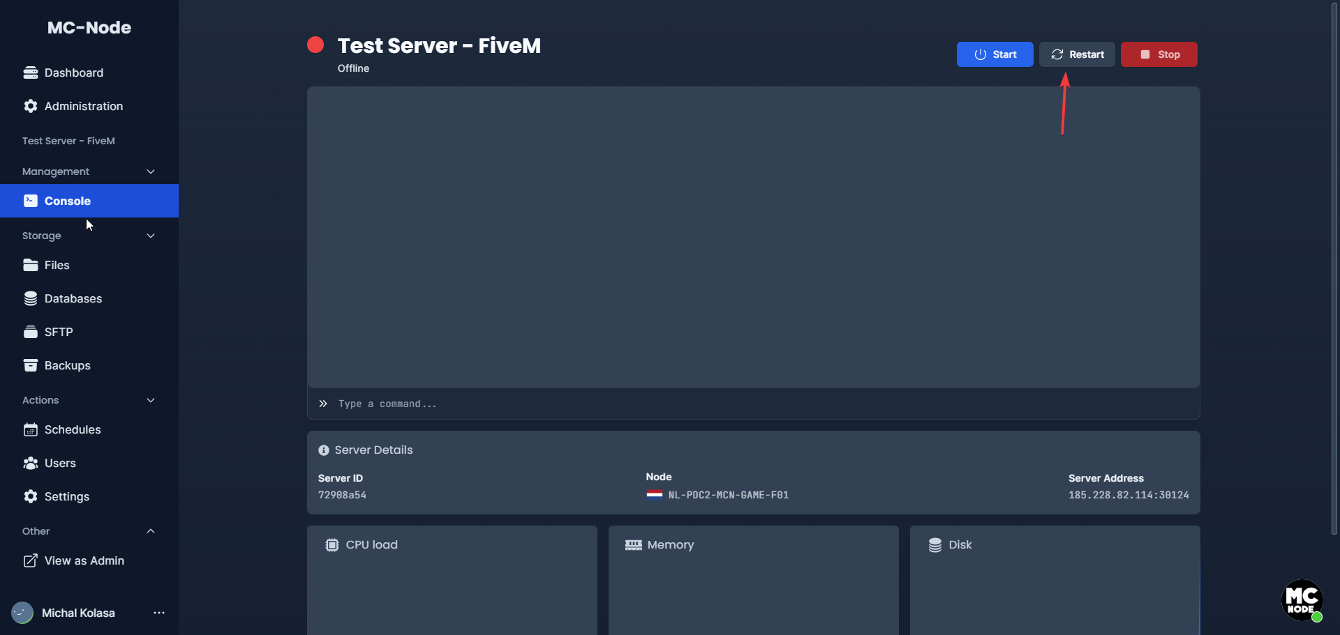1340x635 pixels.
Task: Open Dashboard from the sidebar
Action: point(89,72)
